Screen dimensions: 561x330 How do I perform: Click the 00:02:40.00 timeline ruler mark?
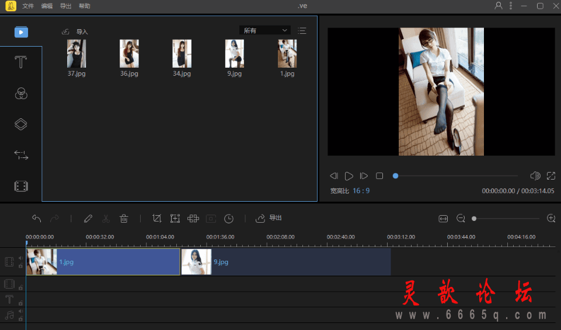[x=340, y=237]
